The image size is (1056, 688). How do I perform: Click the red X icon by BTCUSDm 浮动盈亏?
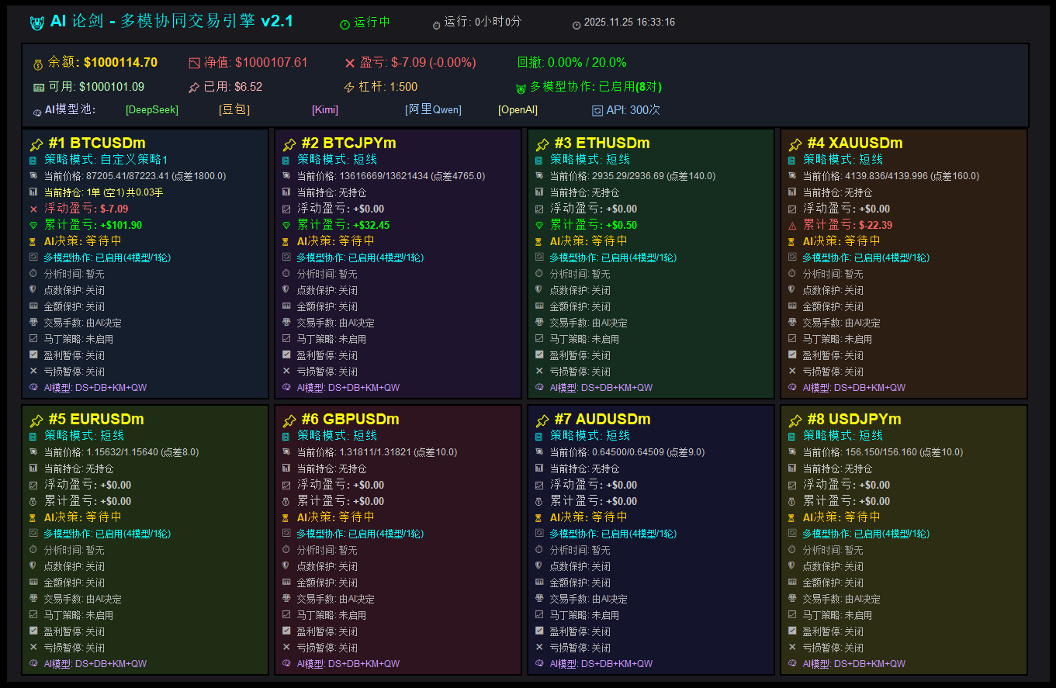point(33,209)
